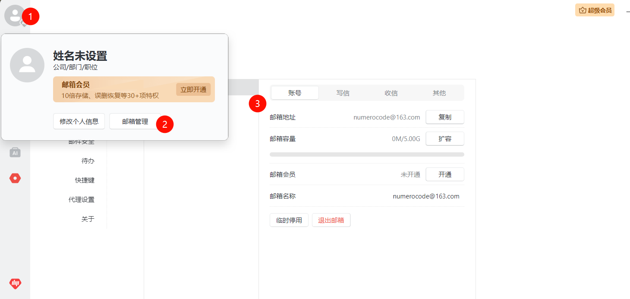Open the 超级会员 badge at top right
The image size is (630, 299).
595,10
